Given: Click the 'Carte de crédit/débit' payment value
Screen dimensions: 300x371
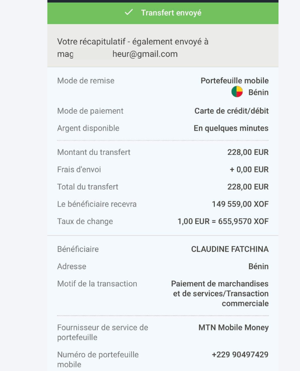Looking at the screenshot, I should coord(231,111).
